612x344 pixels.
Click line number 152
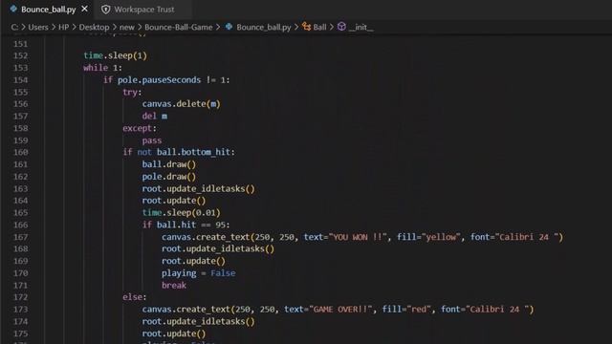click(21, 55)
